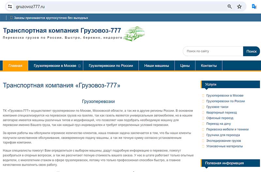Open the Грузоперевозки по России menu item

[x=111, y=66]
